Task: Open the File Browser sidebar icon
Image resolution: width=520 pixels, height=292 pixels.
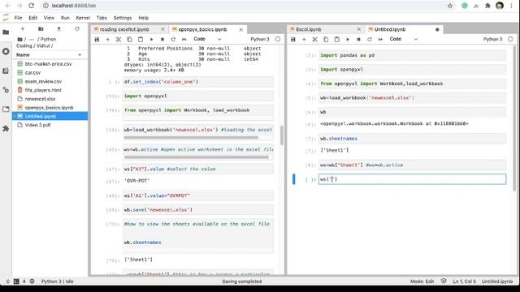Action: coord(6,32)
